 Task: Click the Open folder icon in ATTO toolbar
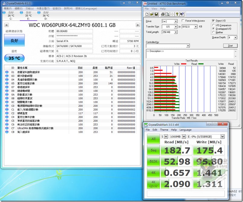(x=151, y=14)
